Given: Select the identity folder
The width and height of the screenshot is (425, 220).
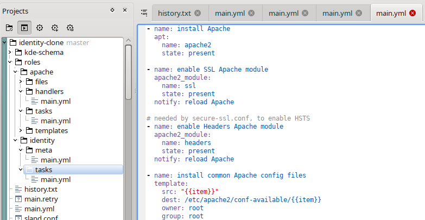Looking at the screenshot, I should [42, 140].
